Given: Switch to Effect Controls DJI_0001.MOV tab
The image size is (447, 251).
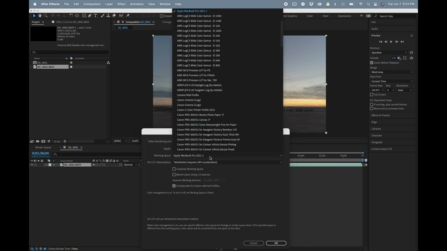Looking at the screenshot, I should pyautogui.click(x=73, y=22).
